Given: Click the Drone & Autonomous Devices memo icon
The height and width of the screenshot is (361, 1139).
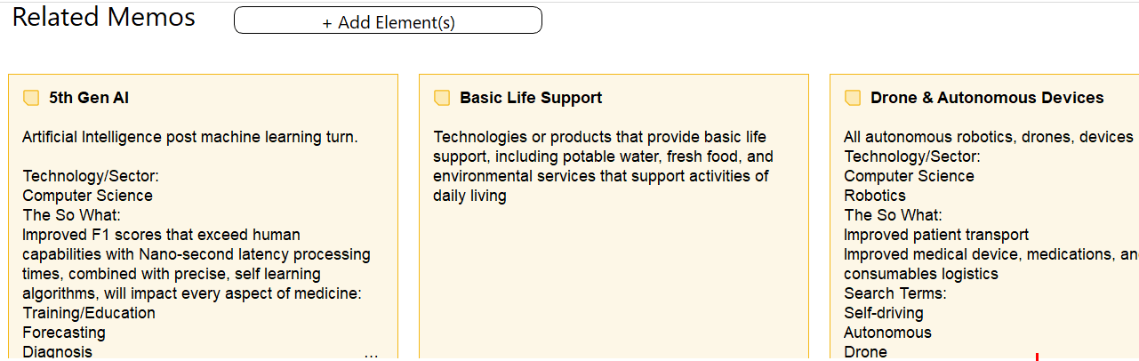Looking at the screenshot, I should [853, 98].
